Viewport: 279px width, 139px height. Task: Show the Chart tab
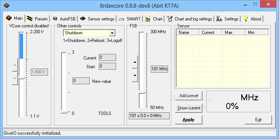coord(154,19)
